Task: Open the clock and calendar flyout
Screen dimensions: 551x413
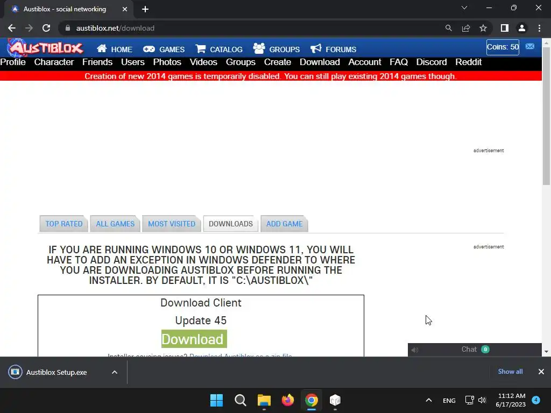Action: click(511, 400)
